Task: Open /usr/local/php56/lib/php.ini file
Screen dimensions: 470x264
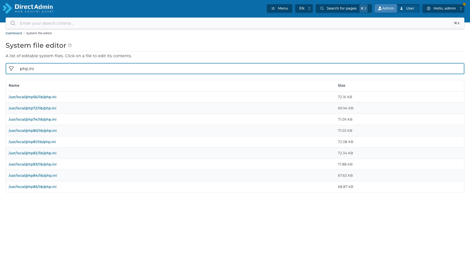Action: click(x=33, y=97)
